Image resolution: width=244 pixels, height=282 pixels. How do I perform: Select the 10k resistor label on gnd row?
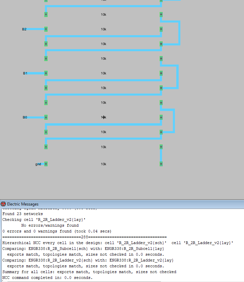(103, 164)
